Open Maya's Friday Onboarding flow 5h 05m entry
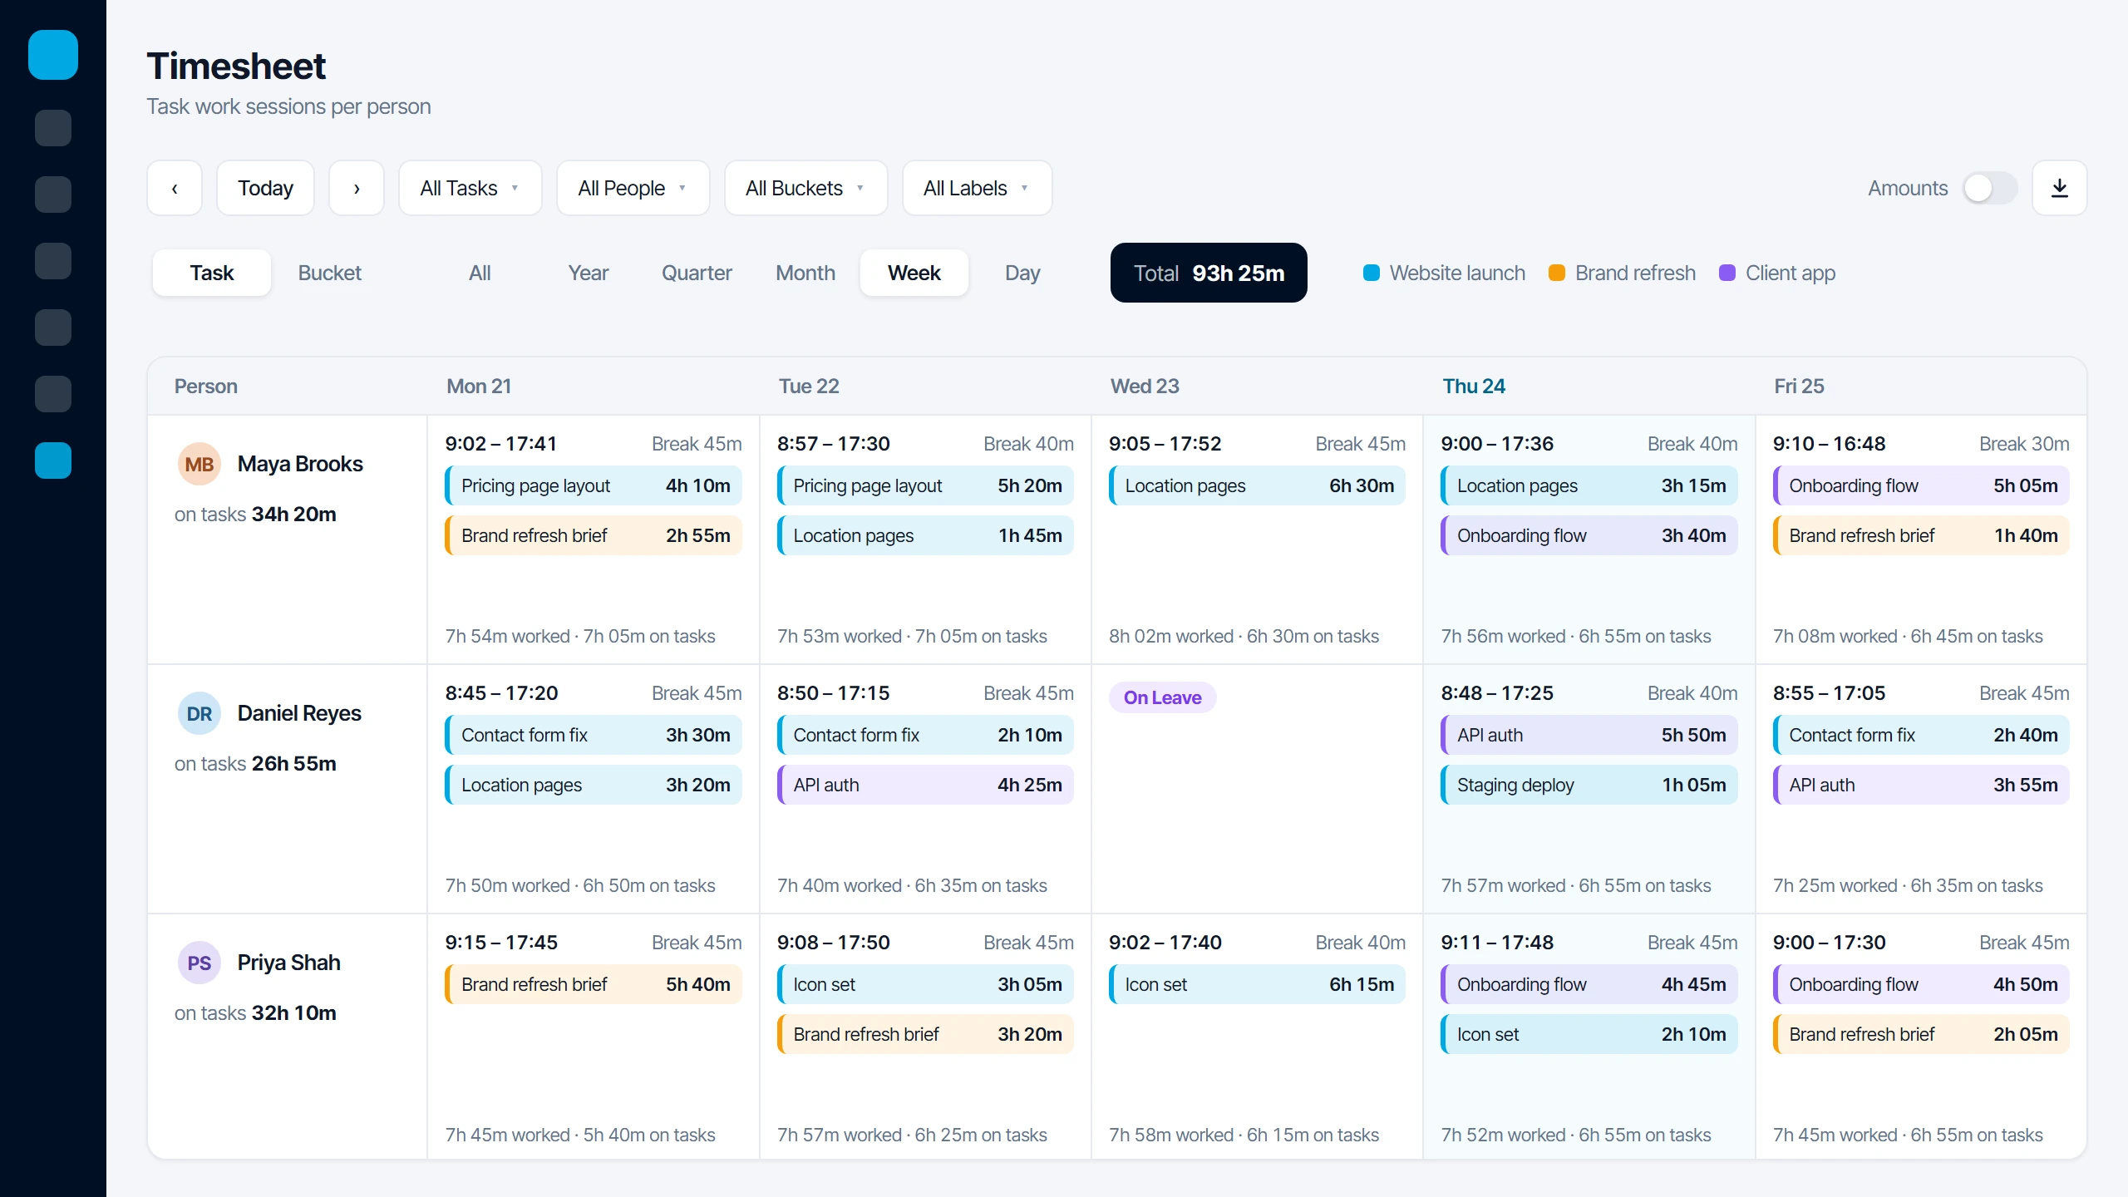 coord(1921,485)
